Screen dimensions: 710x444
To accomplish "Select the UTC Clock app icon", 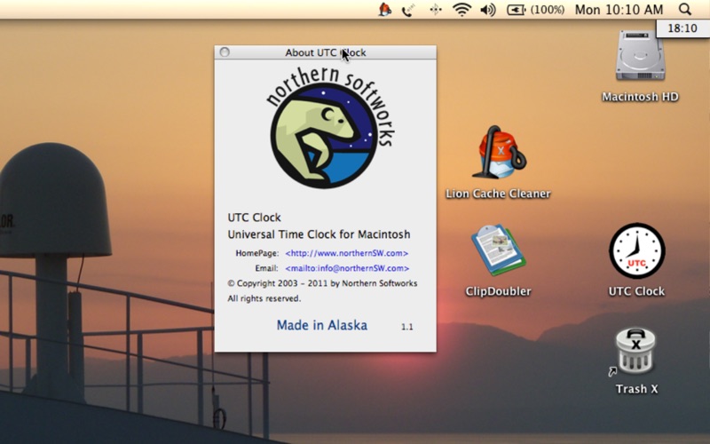I will click(636, 250).
